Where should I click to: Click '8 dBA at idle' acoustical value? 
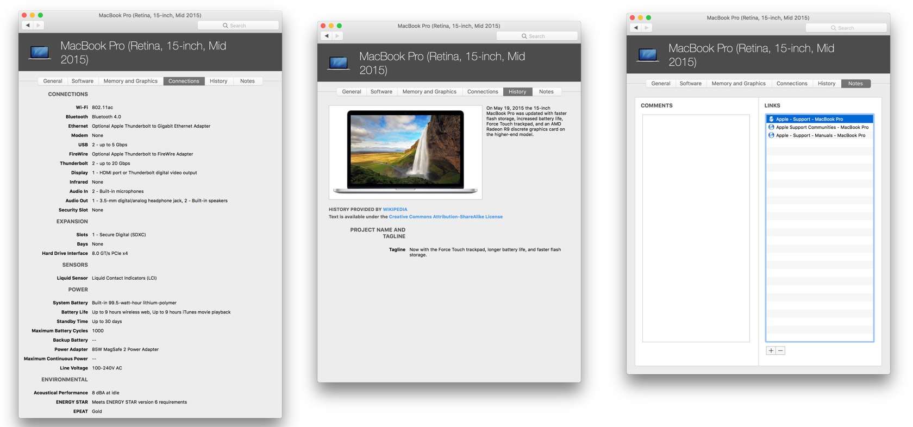[105, 393]
